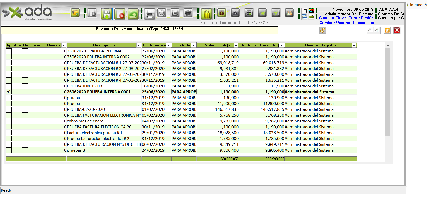Click the Cambiar Usuario Documentos link
Viewport: 427px width, 202px height.
(347, 23)
